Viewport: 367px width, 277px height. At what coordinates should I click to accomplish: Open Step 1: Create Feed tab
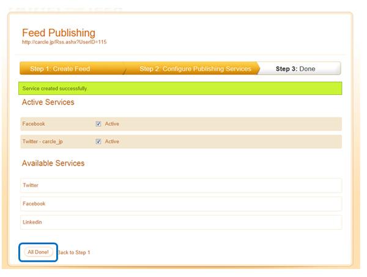[x=60, y=69]
